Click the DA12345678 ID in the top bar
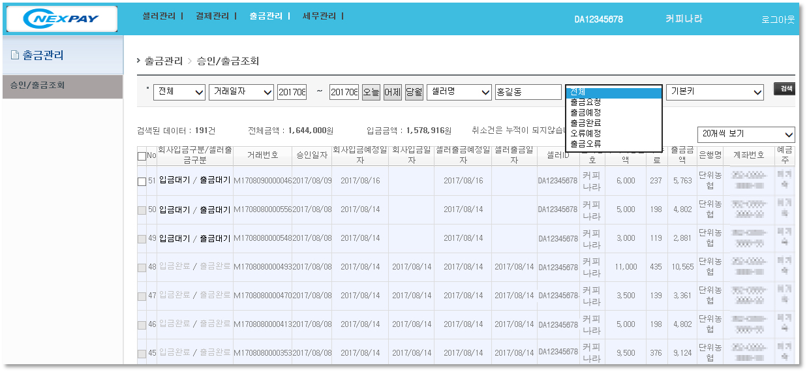This screenshot has width=807, height=372. (598, 20)
